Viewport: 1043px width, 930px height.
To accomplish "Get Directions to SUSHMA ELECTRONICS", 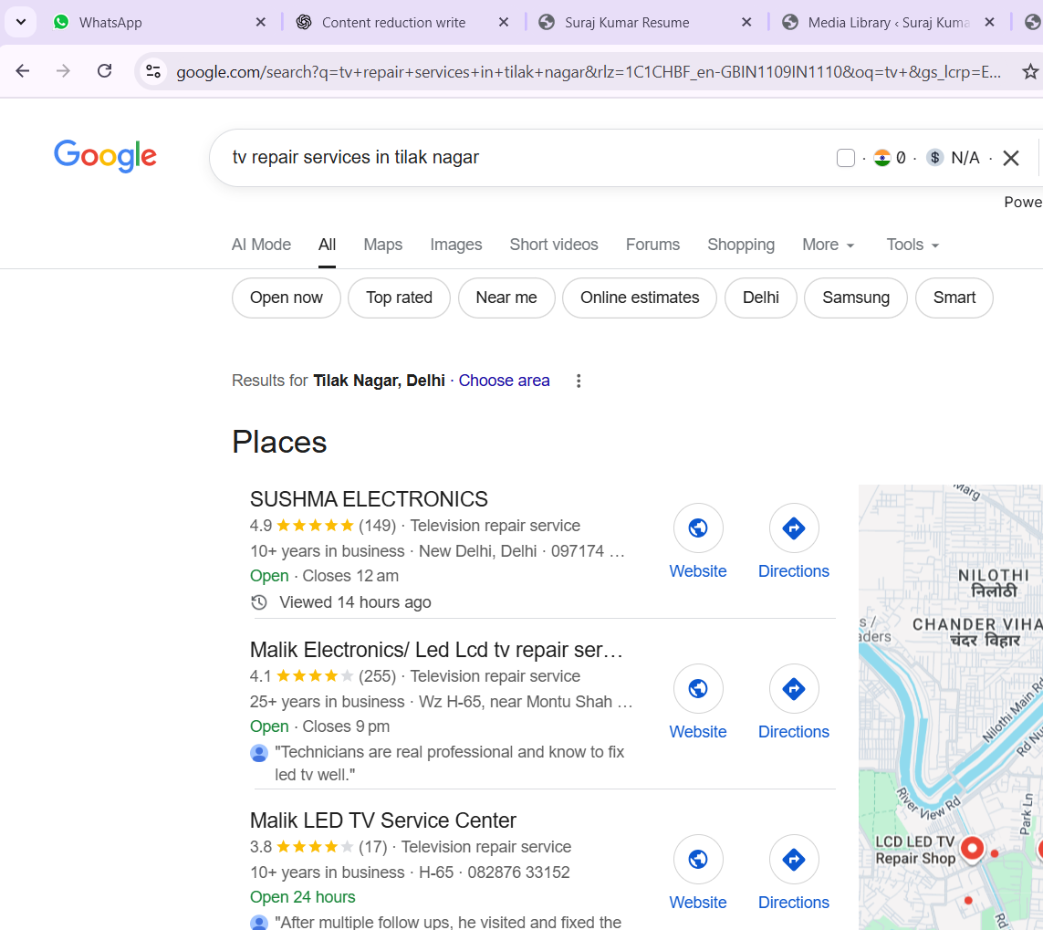I will point(793,528).
